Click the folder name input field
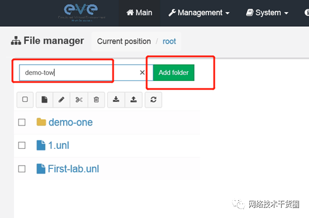This screenshot has height=218, width=309. [79, 72]
